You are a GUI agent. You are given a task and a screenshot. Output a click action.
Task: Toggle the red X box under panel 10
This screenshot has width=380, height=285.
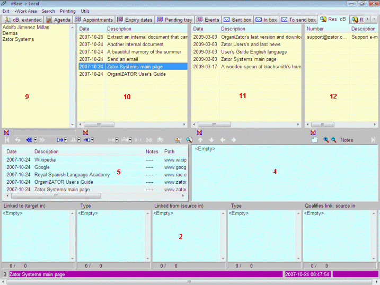(x=85, y=132)
